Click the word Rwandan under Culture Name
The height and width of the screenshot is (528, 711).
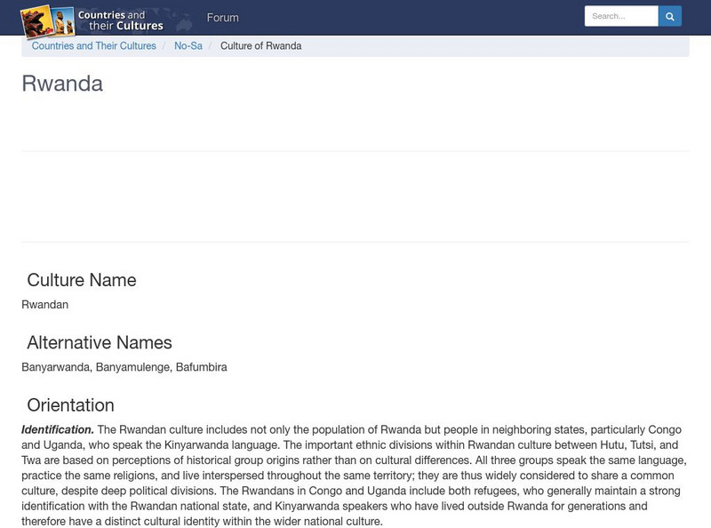point(45,304)
